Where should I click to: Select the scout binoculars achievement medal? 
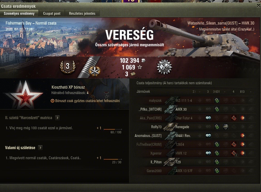coord(164,67)
